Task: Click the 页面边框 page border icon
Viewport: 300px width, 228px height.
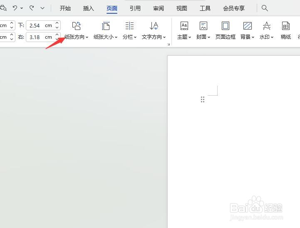Action: pos(226,26)
